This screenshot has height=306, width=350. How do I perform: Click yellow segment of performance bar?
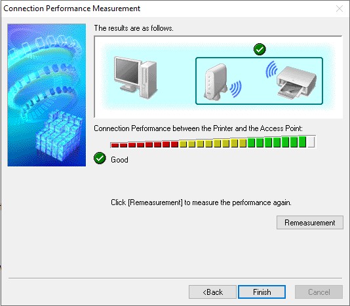click(213, 143)
